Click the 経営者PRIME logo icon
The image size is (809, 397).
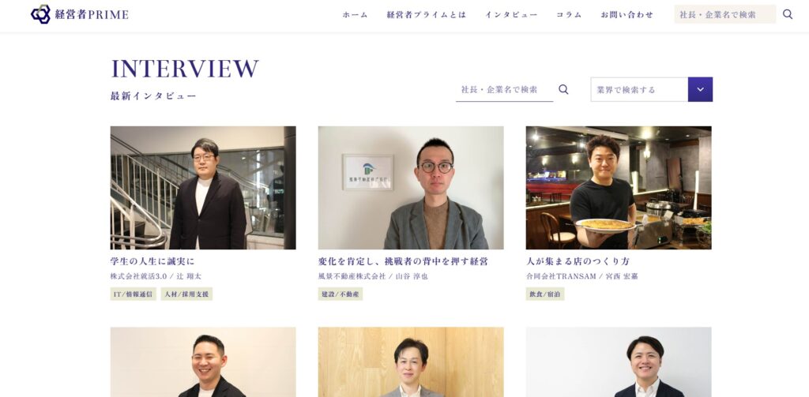tap(41, 14)
